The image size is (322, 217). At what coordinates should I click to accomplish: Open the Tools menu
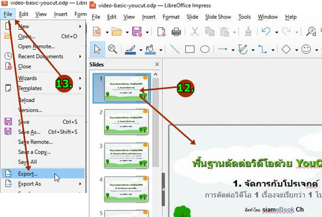245,17
